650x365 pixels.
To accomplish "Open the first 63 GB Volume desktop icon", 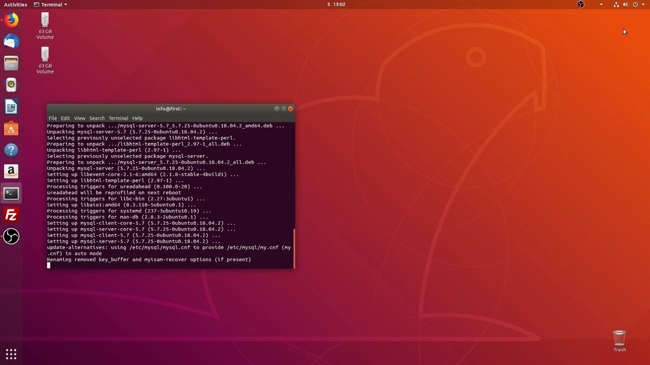I will click(x=45, y=26).
